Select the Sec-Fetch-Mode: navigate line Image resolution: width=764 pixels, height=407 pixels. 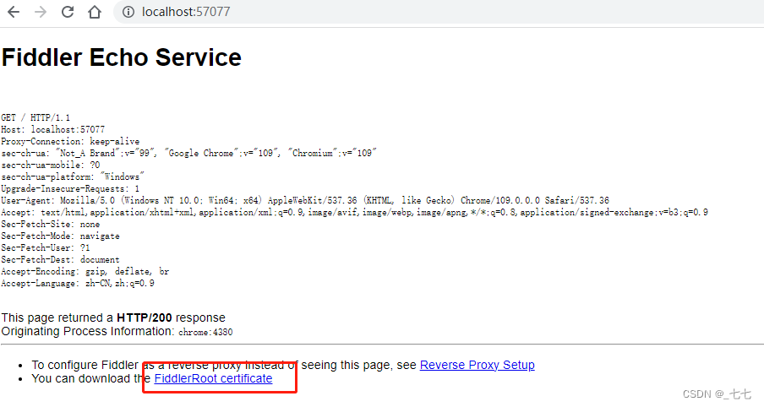pyautogui.click(x=60, y=236)
